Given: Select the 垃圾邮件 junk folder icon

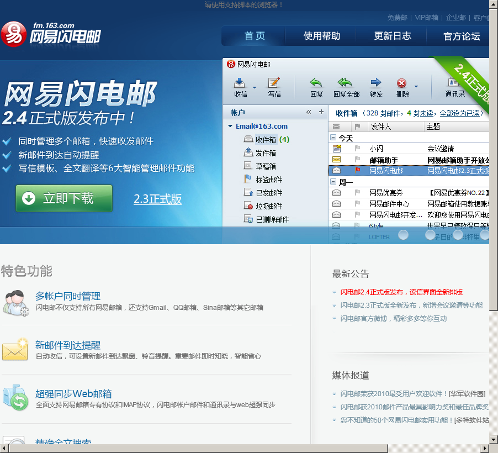Looking at the screenshot, I should [x=248, y=206].
